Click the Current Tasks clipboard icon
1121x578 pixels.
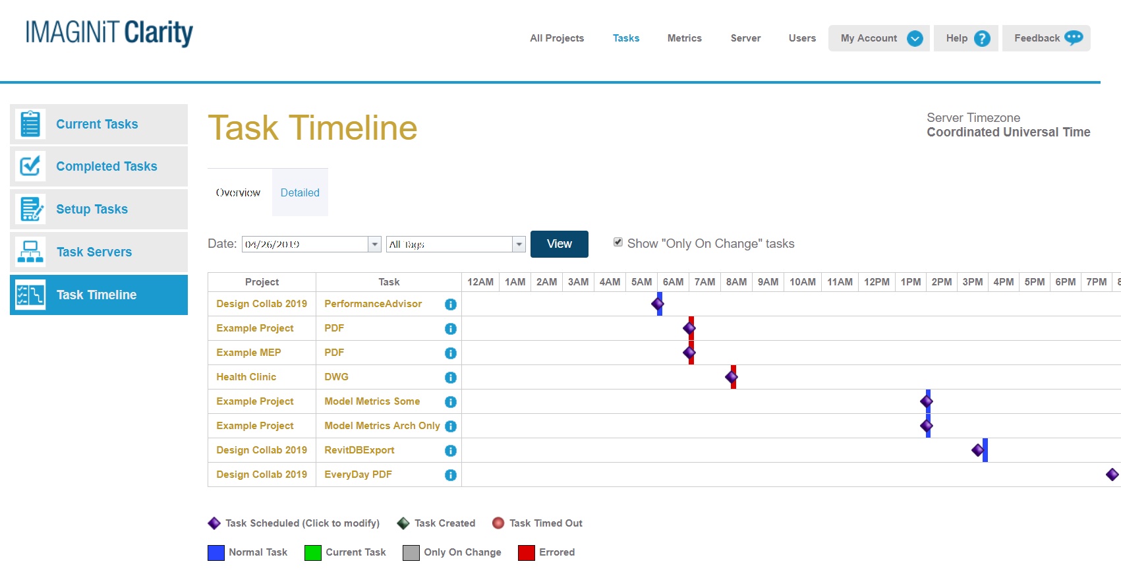[x=30, y=124]
